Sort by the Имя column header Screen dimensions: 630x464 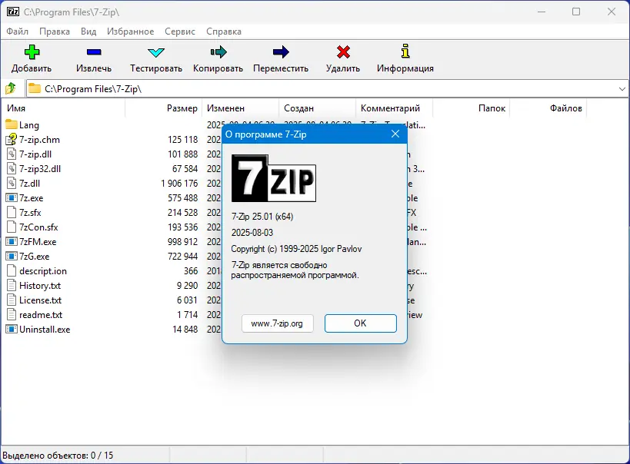point(65,108)
